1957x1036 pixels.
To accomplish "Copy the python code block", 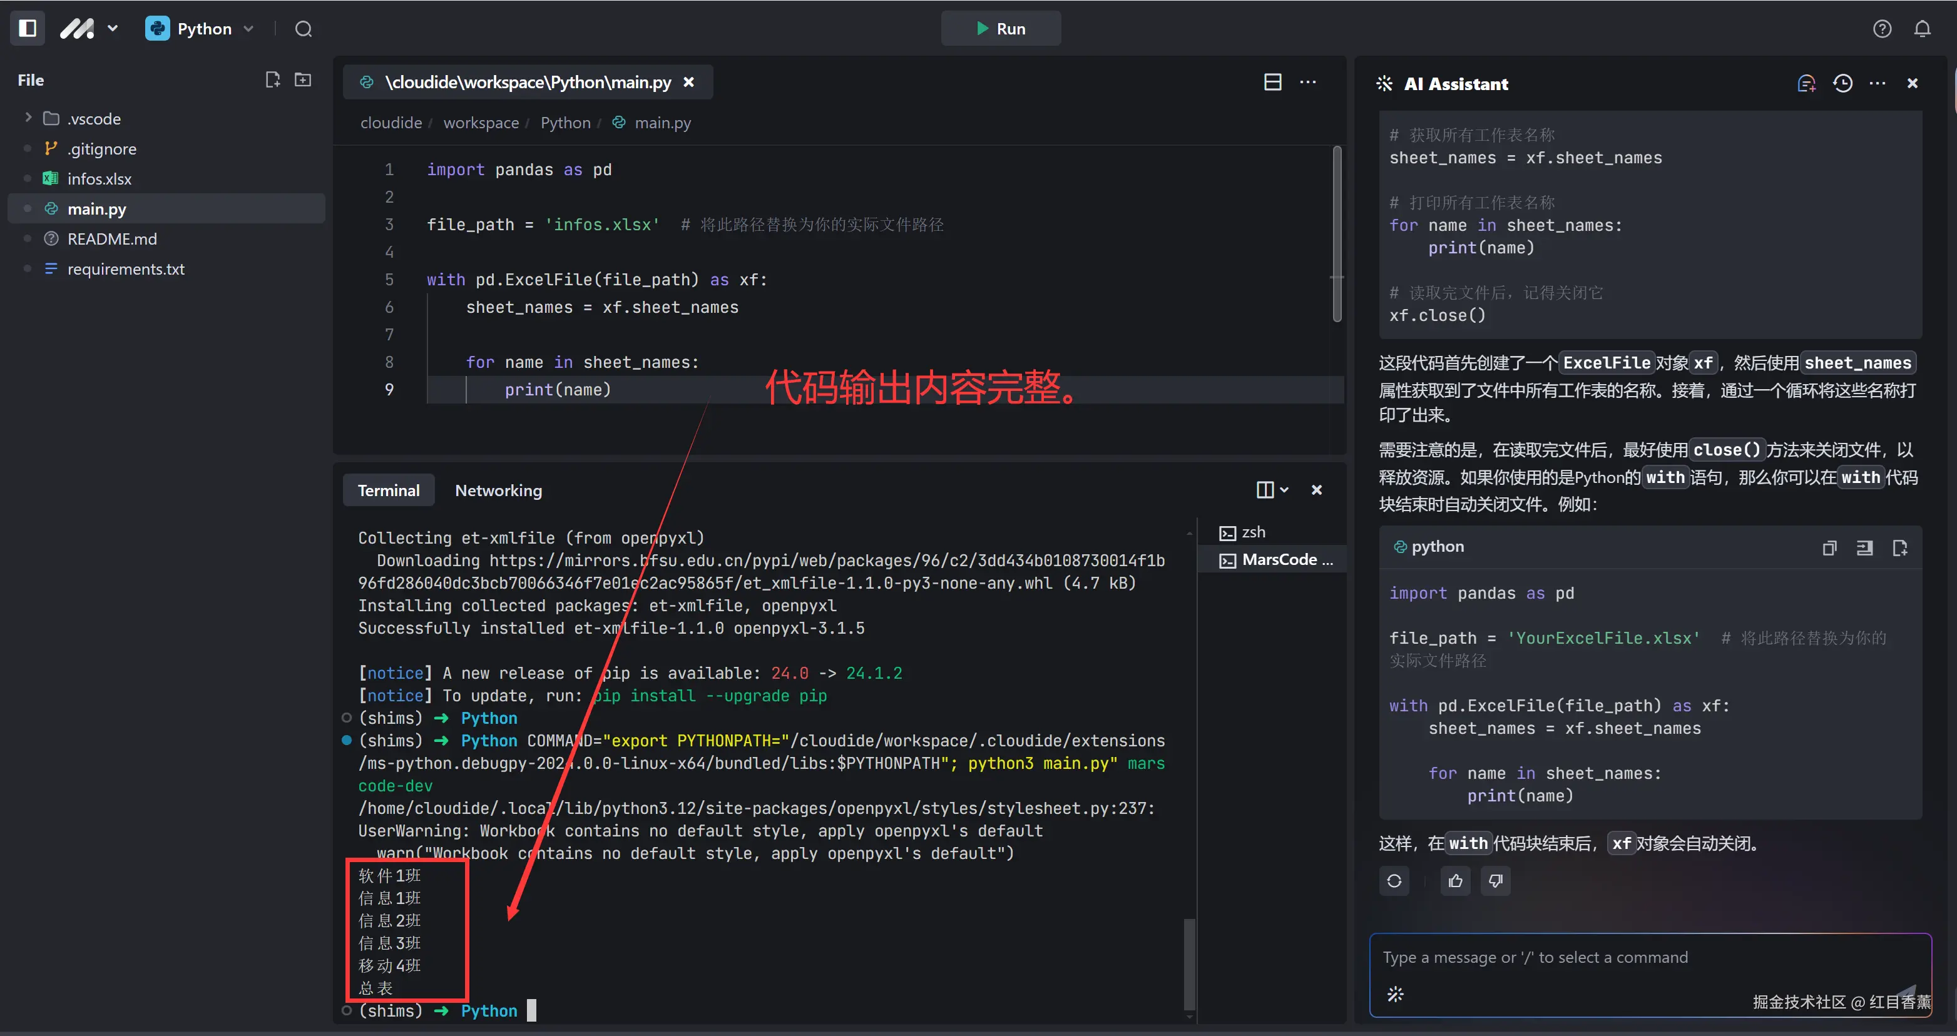I will pyautogui.click(x=1829, y=547).
